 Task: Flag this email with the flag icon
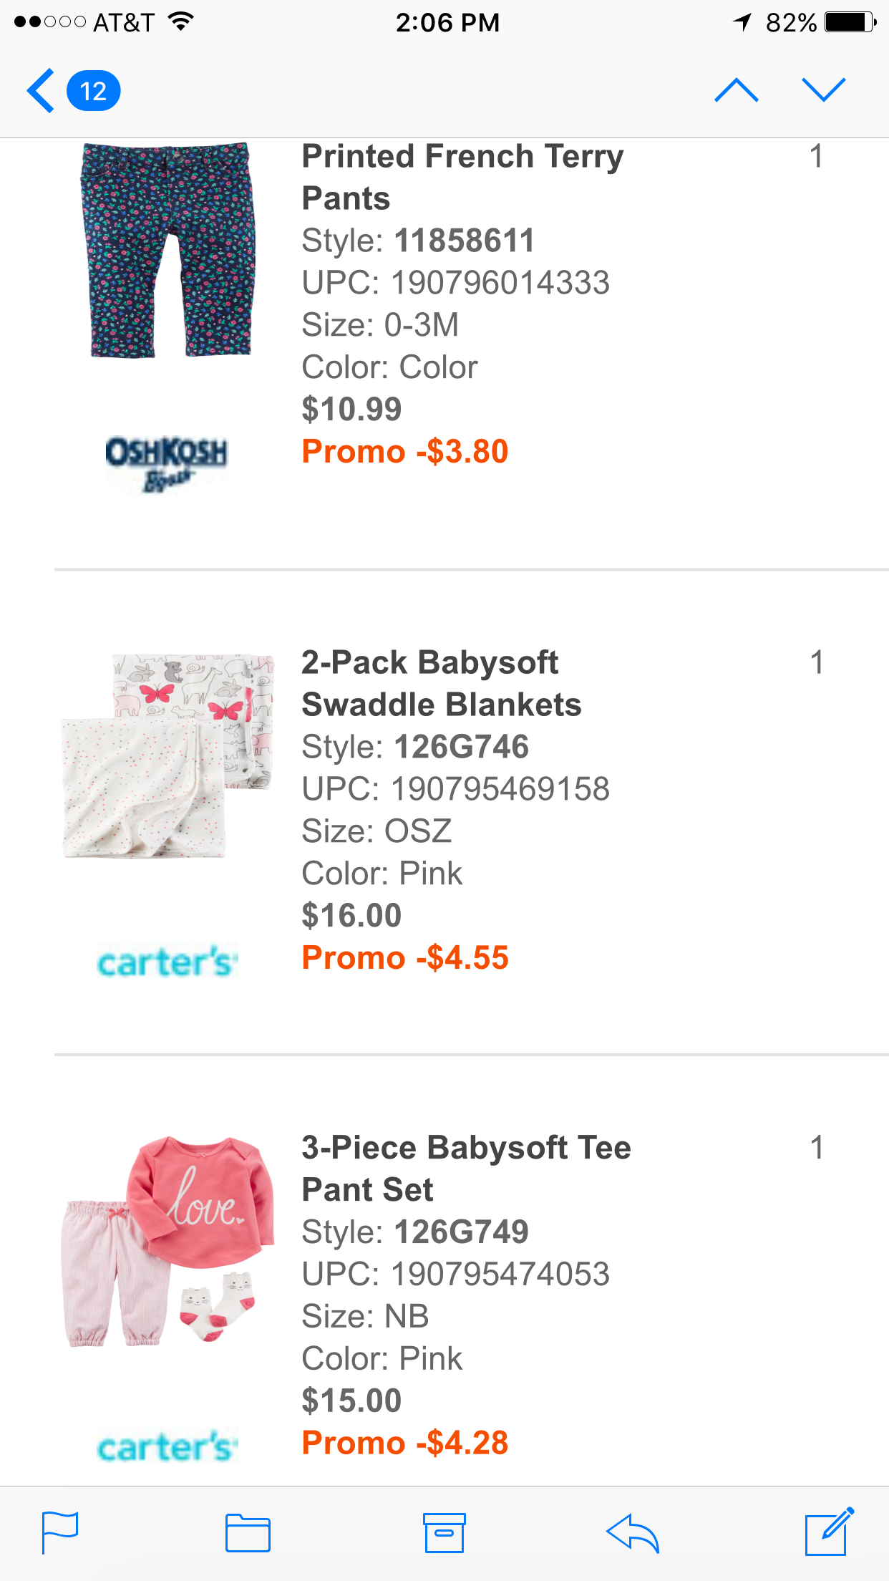60,1532
